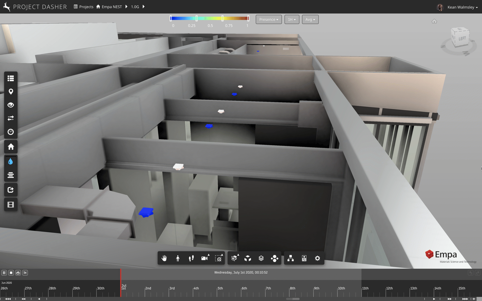Viewport: 482px width, 301px height.
Task: Open the sensor list panel
Action: tap(11, 78)
